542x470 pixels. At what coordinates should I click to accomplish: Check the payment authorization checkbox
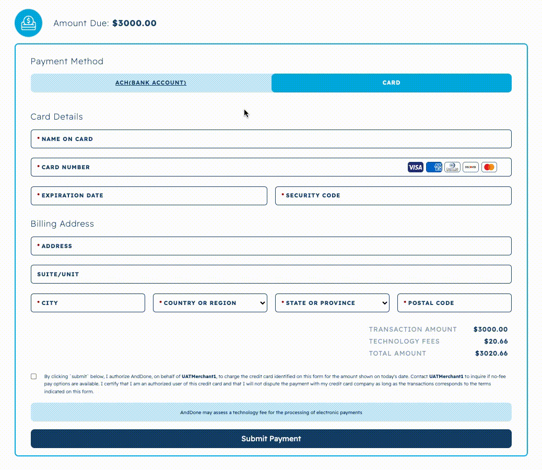click(x=34, y=377)
